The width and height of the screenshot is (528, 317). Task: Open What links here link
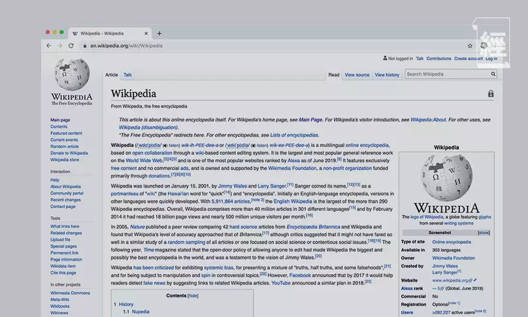(x=65, y=226)
